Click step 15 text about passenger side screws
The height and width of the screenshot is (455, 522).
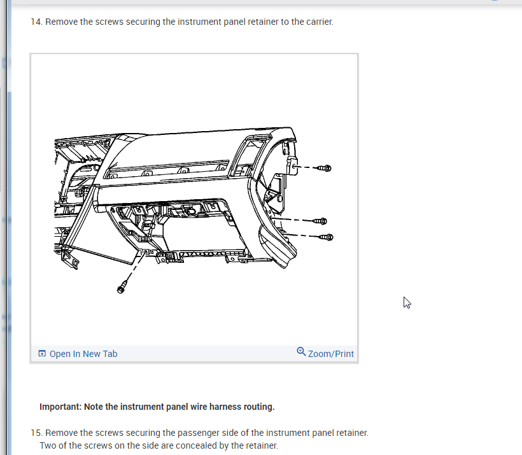click(200, 433)
